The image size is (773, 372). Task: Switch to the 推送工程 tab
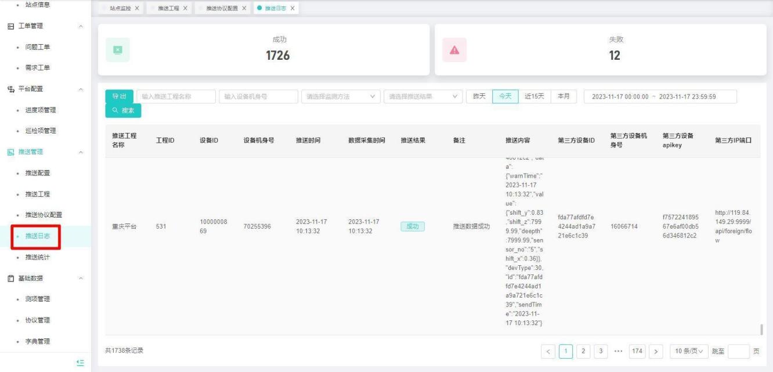[x=164, y=8]
